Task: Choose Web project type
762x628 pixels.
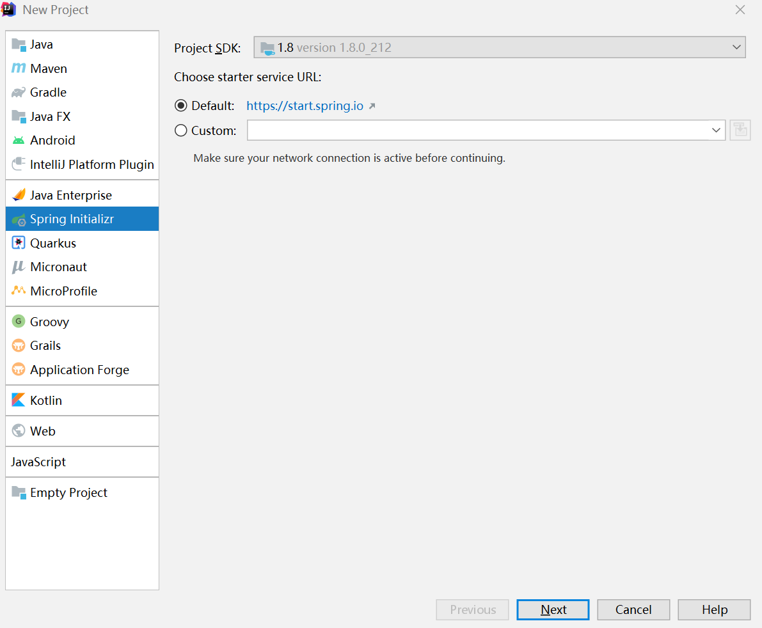Action: 82,431
